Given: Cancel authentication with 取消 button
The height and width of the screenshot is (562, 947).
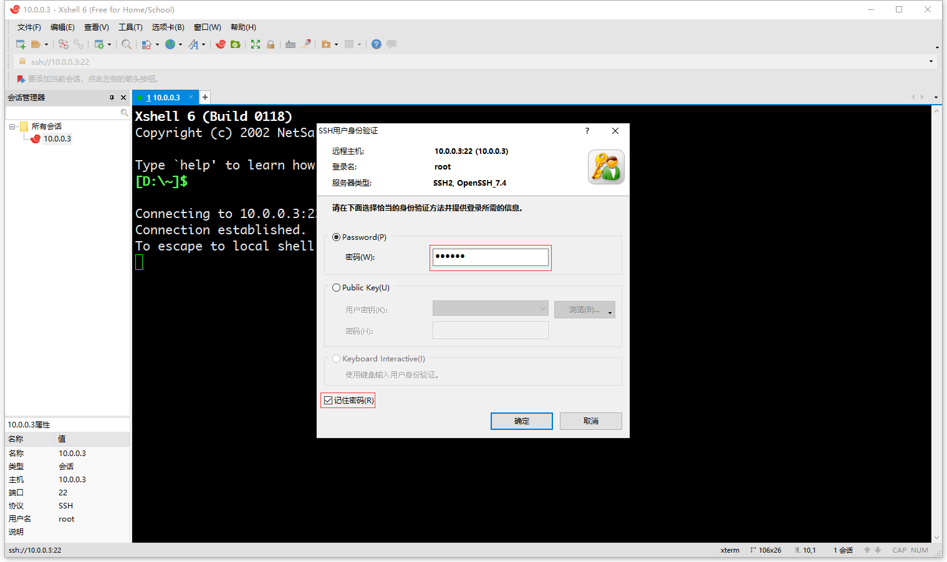Looking at the screenshot, I should [x=591, y=421].
